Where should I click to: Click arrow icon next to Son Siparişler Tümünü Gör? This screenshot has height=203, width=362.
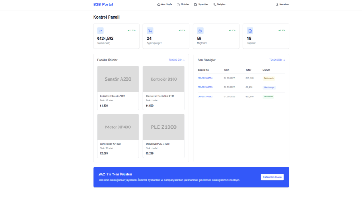click(284, 60)
